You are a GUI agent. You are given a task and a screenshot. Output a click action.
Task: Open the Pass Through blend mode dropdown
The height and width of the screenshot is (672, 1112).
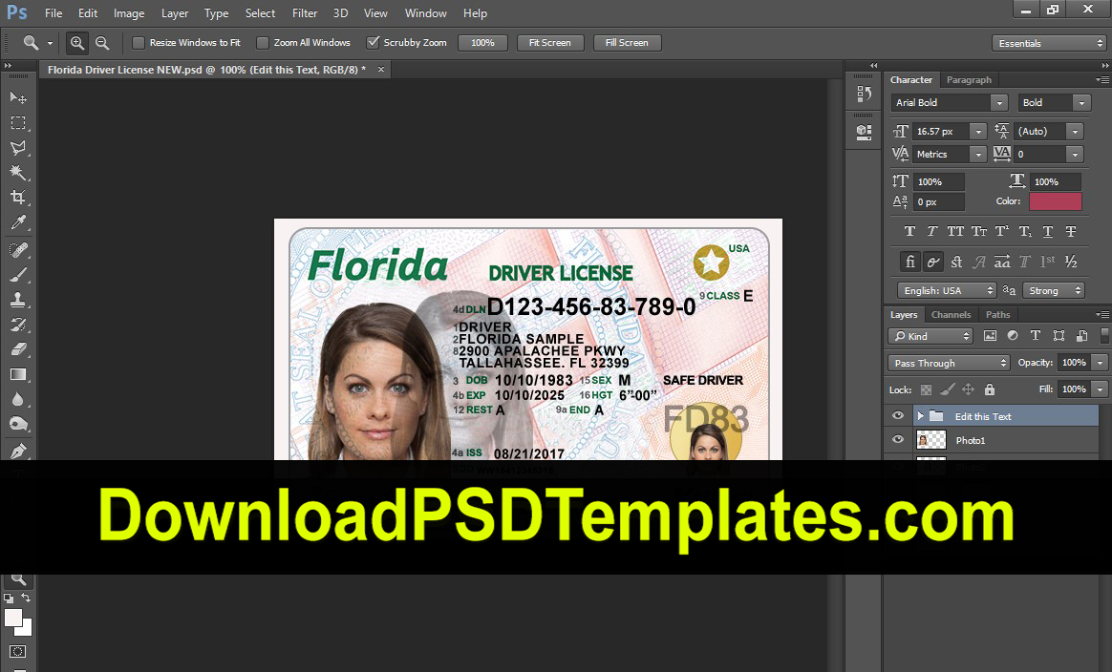(x=948, y=363)
